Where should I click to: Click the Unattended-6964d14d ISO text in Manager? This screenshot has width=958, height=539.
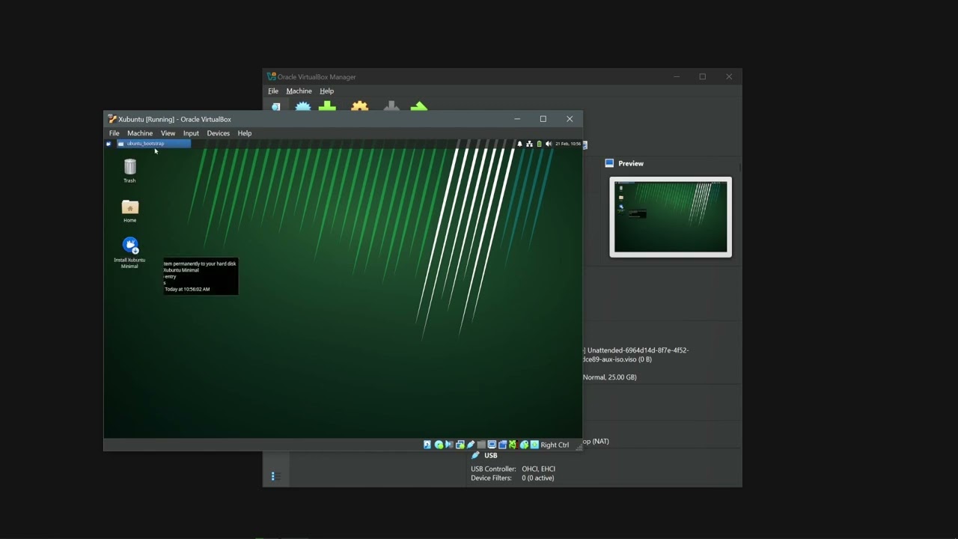click(x=636, y=355)
